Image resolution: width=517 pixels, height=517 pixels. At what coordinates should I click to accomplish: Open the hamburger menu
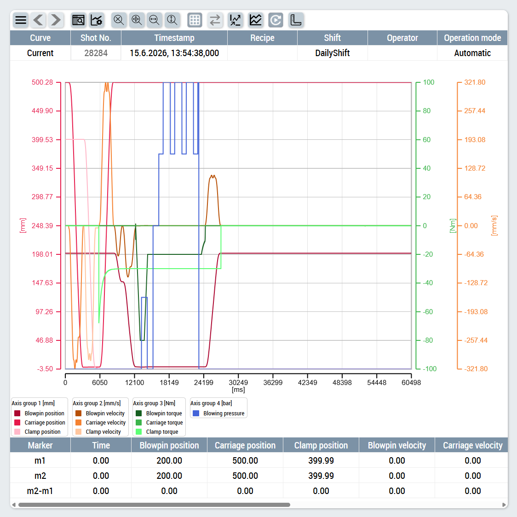21,20
